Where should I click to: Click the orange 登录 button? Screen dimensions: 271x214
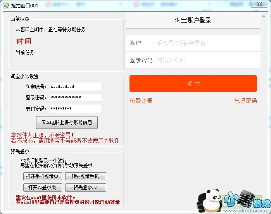193,84
